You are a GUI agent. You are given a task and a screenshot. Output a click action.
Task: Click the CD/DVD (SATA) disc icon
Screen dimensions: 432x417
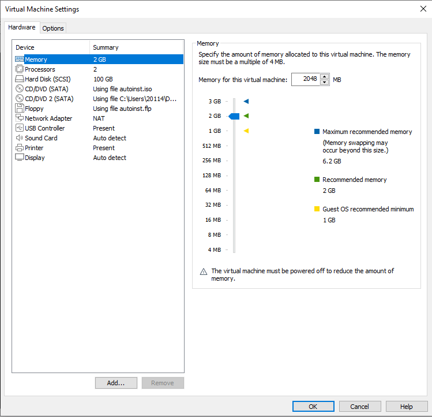point(19,88)
